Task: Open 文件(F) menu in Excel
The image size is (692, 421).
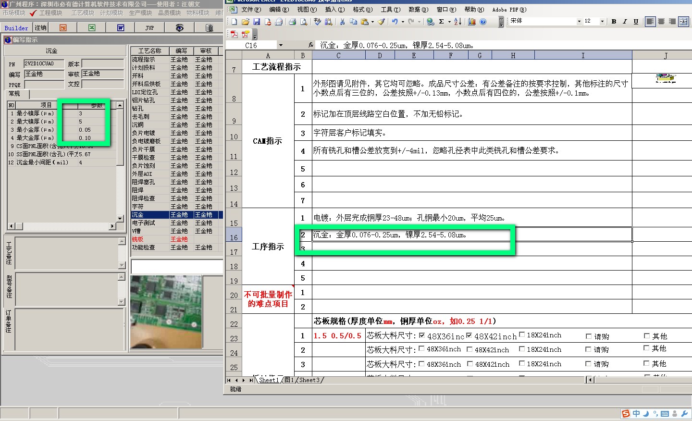Action: (x=251, y=10)
